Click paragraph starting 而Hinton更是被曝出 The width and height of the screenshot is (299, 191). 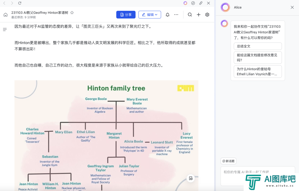pos(105,46)
